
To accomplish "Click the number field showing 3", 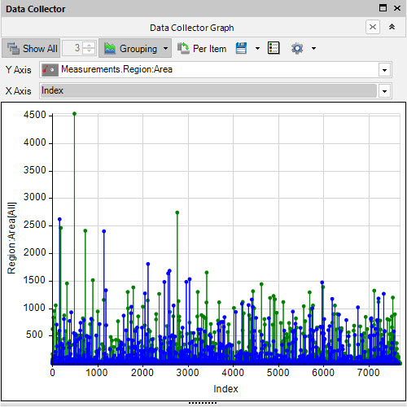I will click(72, 48).
